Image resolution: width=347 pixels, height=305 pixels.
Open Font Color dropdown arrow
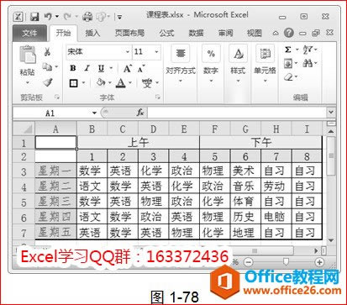tap(130, 82)
